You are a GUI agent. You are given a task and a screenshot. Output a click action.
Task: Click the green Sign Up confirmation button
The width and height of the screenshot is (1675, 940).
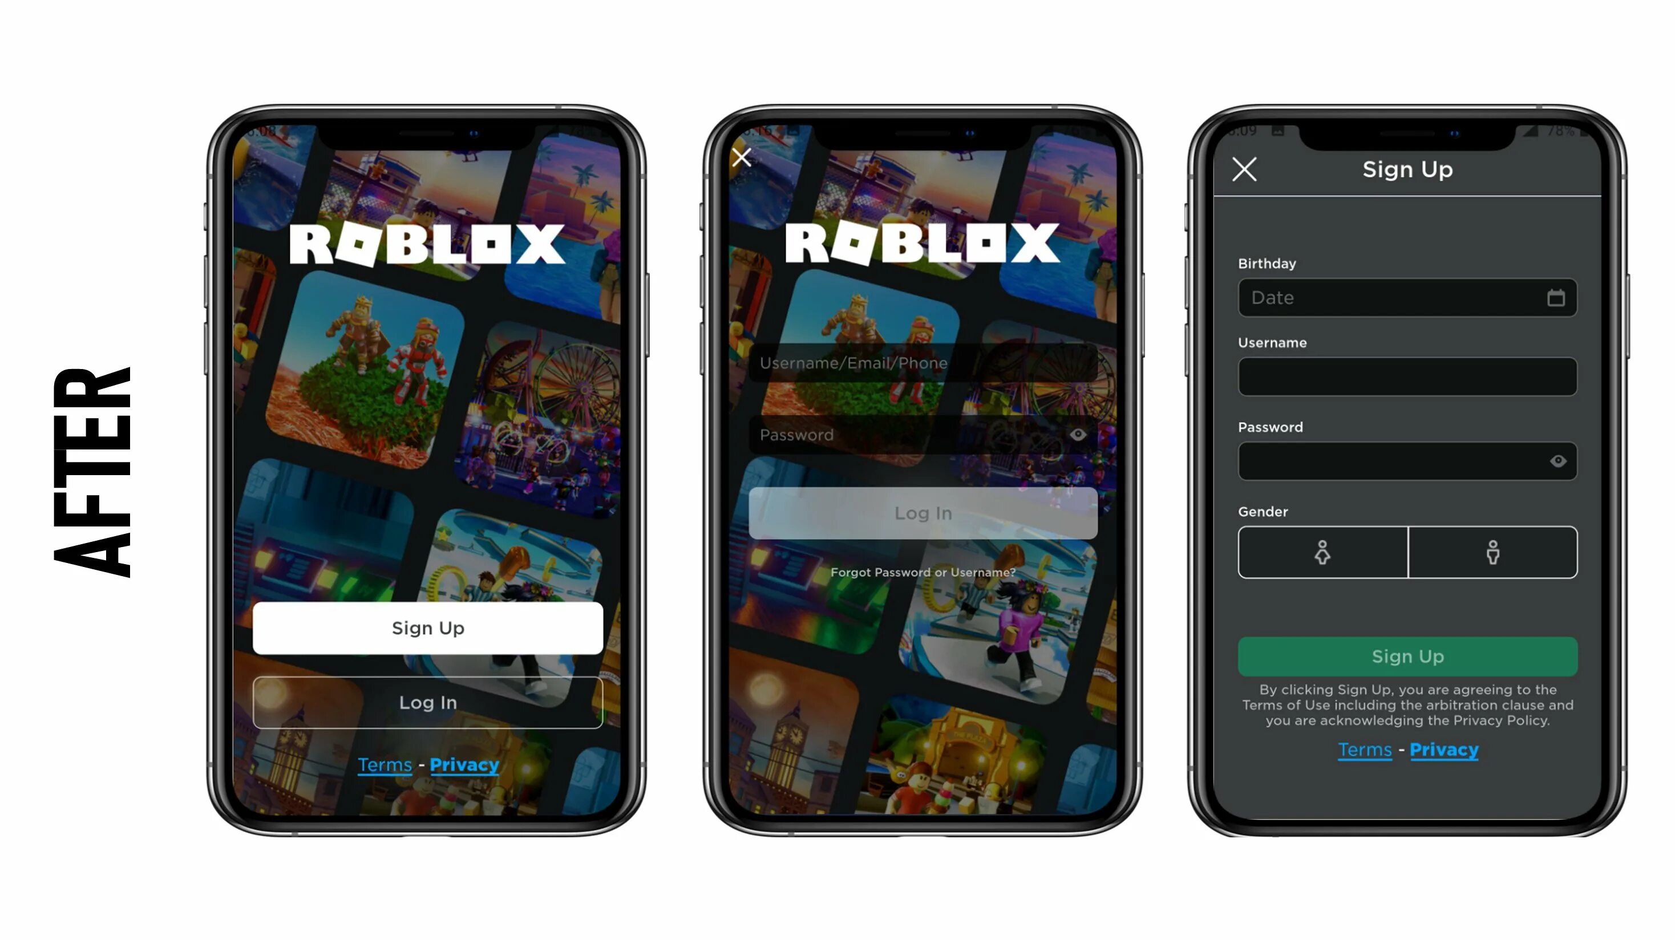click(x=1407, y=656)
